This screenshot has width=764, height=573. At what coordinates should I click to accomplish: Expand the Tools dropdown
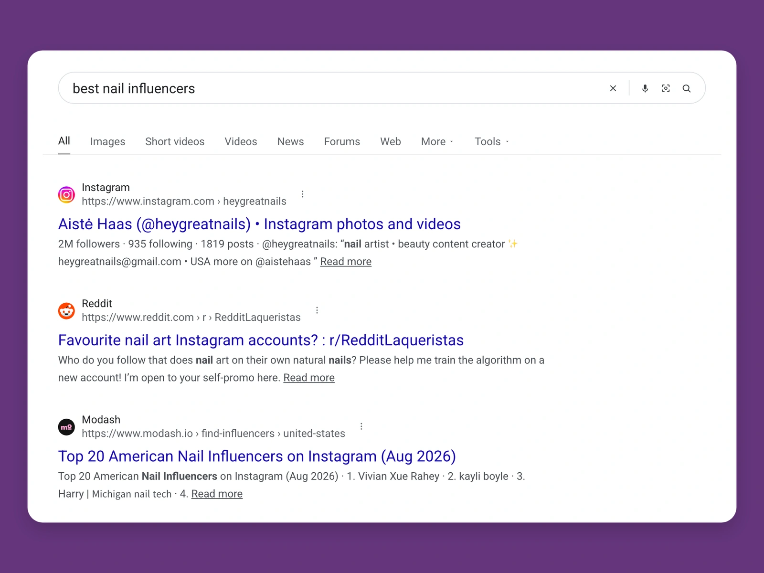click(x=491, y=141)
